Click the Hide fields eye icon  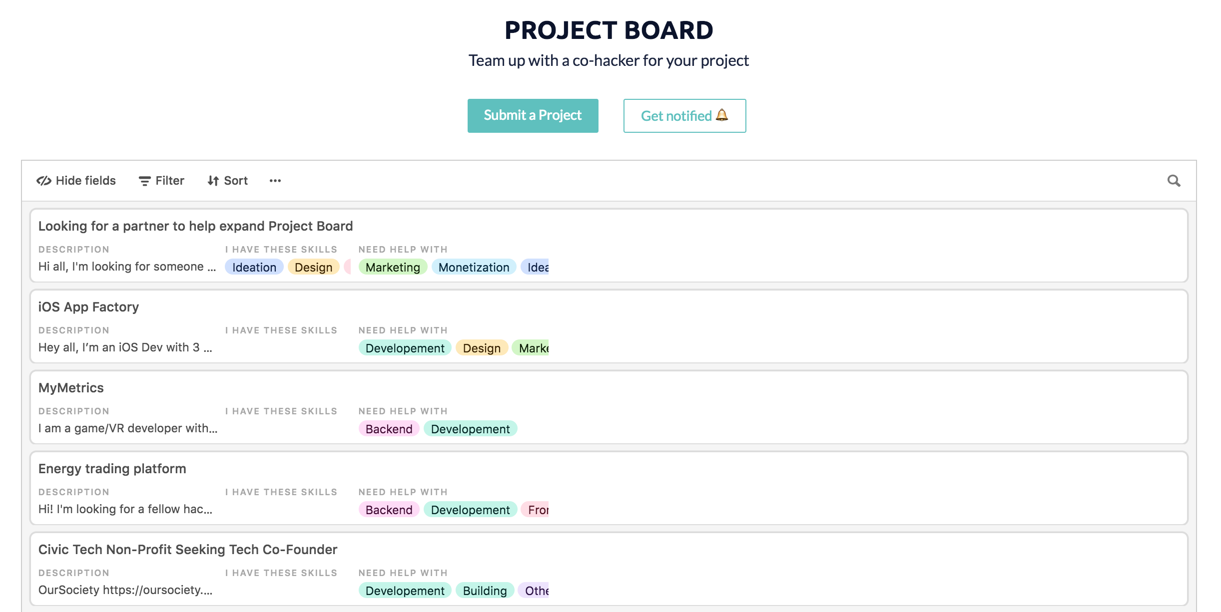[44, 181]
